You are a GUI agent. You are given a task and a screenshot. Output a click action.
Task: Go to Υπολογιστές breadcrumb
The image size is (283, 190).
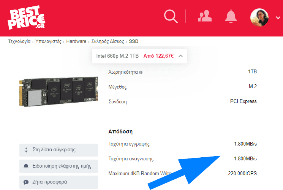48,41
